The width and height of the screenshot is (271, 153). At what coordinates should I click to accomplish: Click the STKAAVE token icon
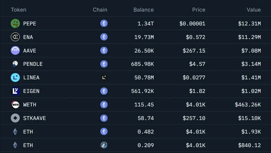(x=15, y=118)
